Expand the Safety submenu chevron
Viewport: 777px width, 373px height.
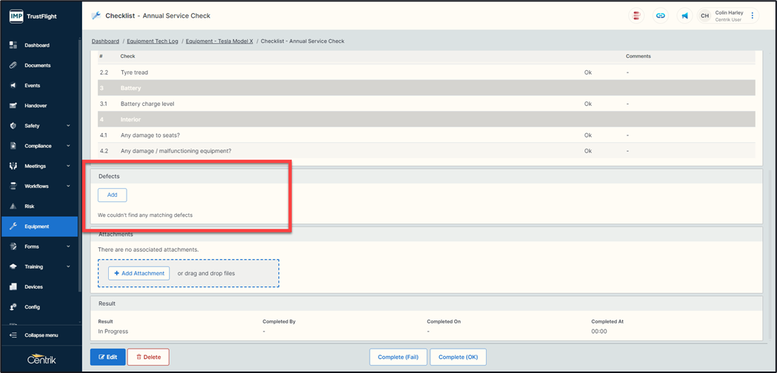[x=68, y=126]
